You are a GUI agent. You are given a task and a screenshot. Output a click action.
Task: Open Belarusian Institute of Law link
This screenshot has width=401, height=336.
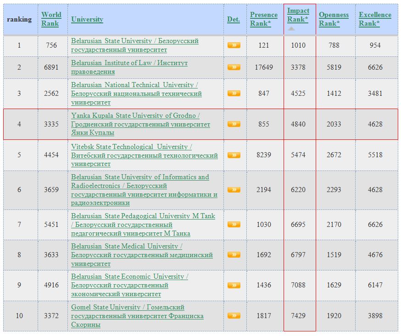coord(129,67)
